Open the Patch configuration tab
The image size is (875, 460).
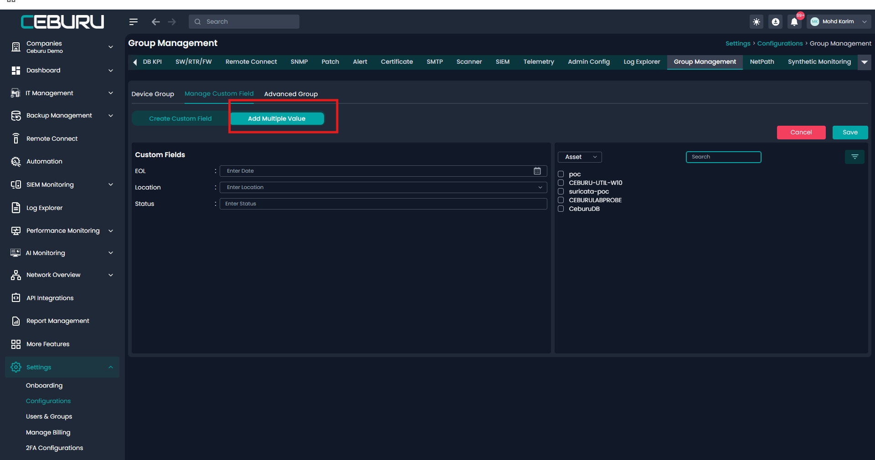[x=330, y=62]
